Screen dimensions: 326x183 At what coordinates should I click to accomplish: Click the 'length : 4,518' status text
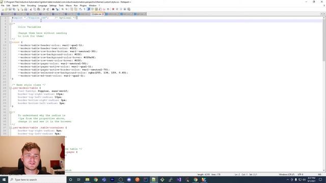(204, 174)
